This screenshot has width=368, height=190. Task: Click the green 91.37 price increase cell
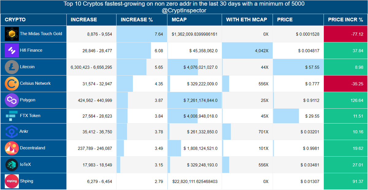coord(346,181)
